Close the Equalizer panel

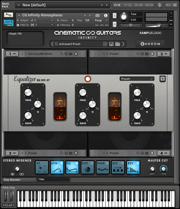click(163, 79)
